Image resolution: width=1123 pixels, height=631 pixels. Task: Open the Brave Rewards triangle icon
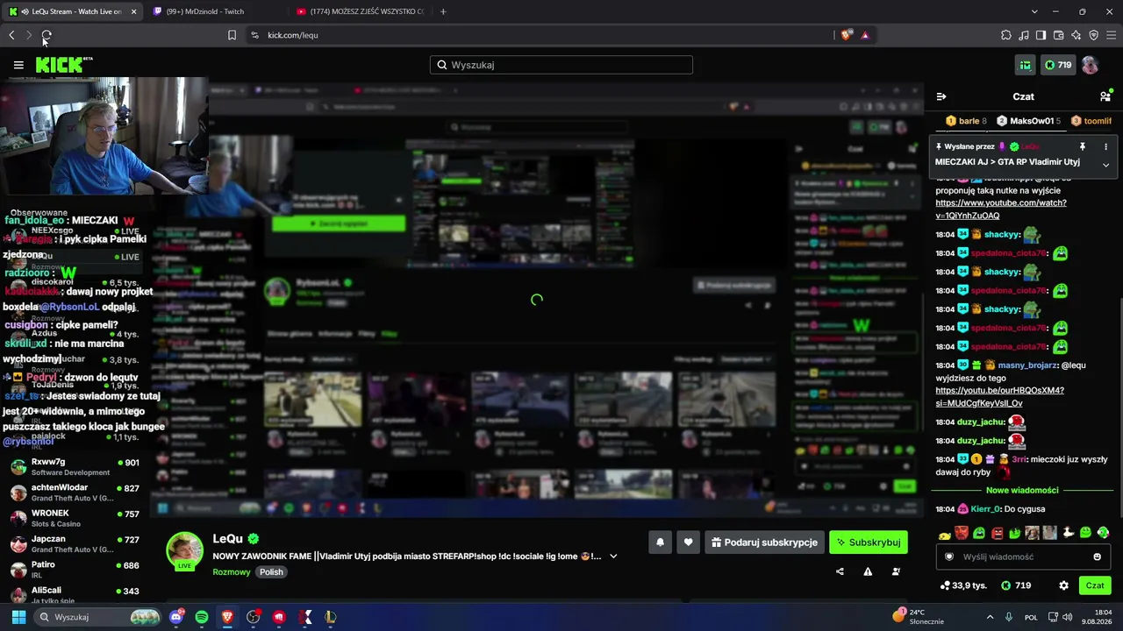click(x=865, y=35)
